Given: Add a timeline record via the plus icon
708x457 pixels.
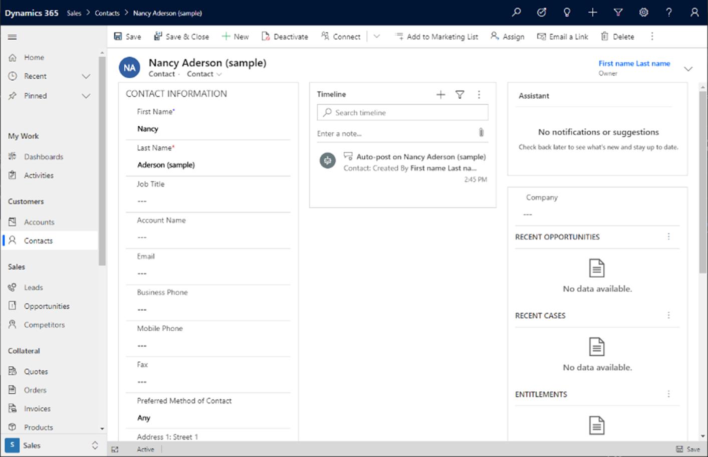Looking at the screenshot, I should pyautogui.click(x=440, y=94).
